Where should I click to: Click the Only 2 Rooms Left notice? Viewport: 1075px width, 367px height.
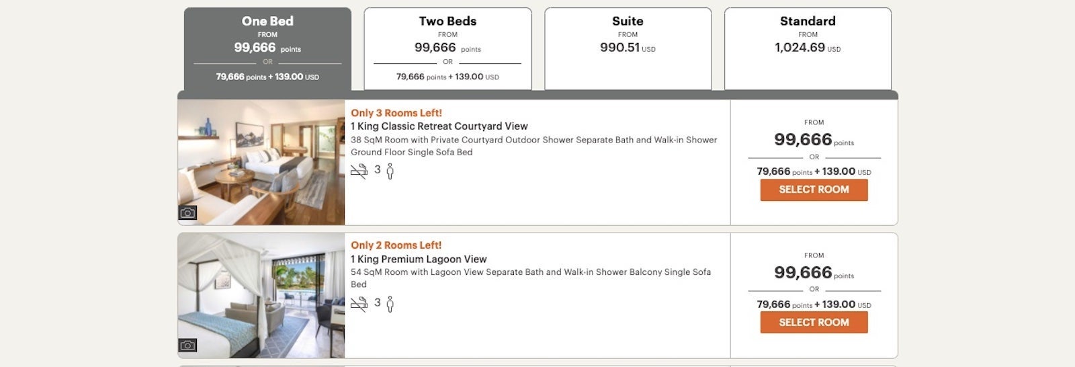[396, 245]
